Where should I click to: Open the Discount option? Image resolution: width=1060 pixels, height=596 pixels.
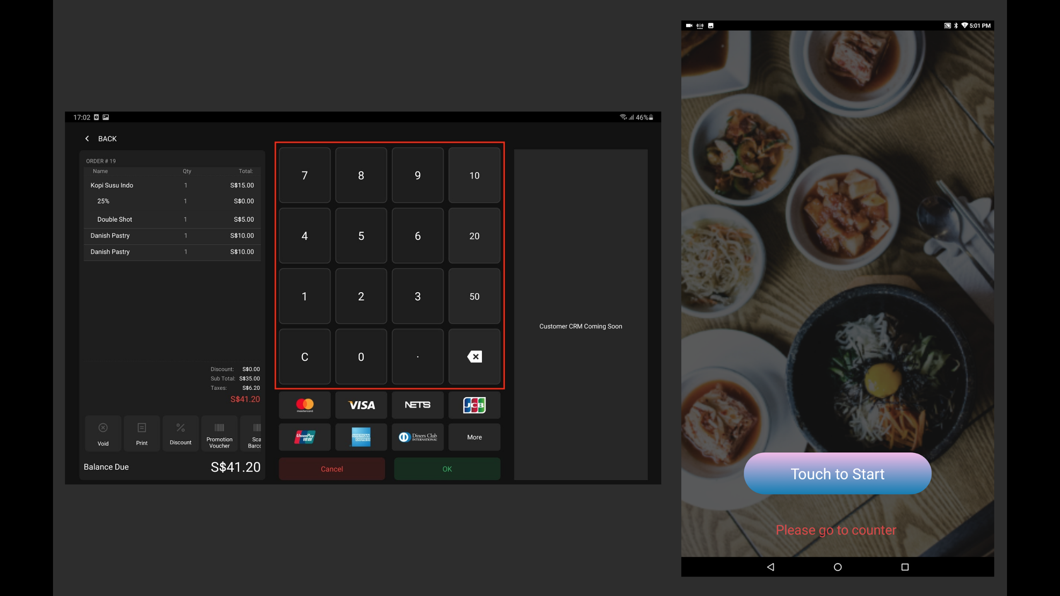(181, 433)
